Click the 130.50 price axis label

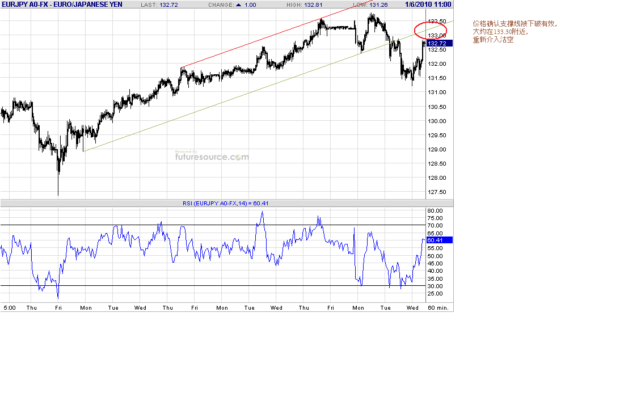437,107
